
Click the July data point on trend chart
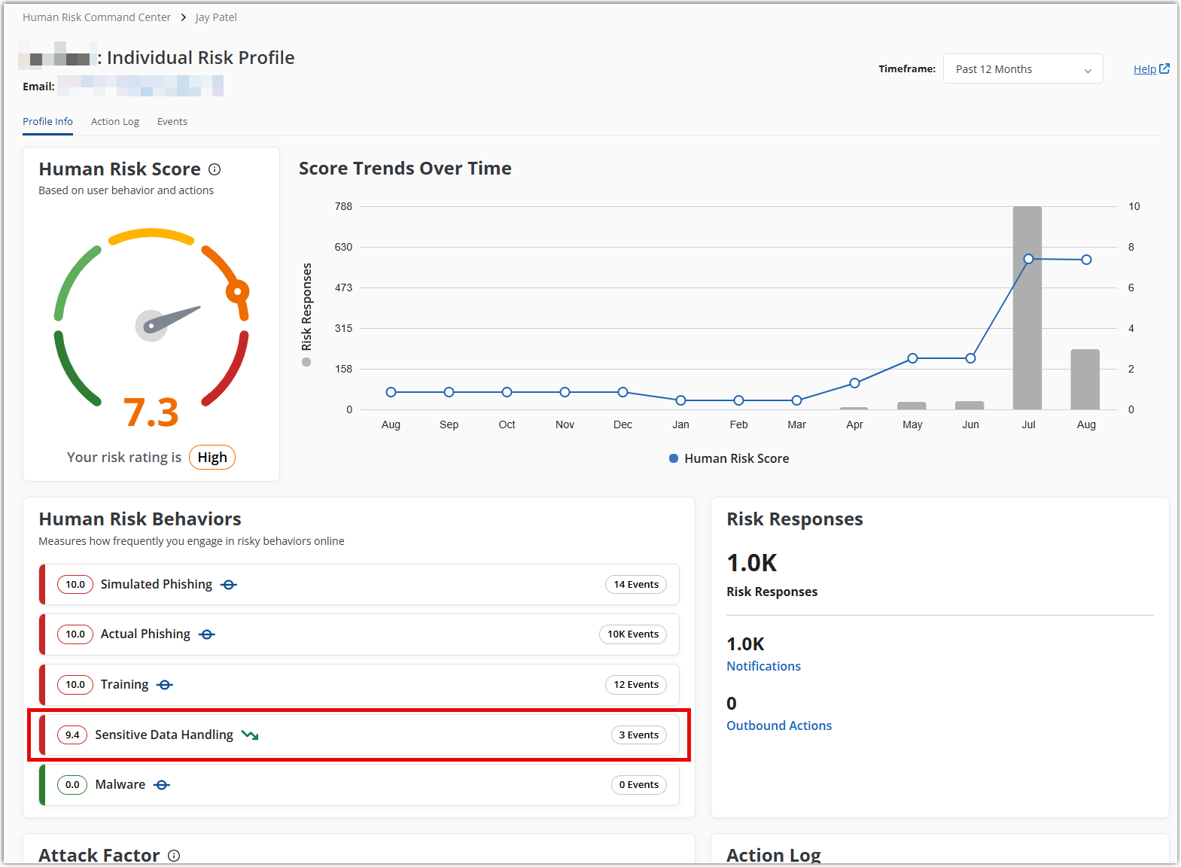pos(1028,259)
